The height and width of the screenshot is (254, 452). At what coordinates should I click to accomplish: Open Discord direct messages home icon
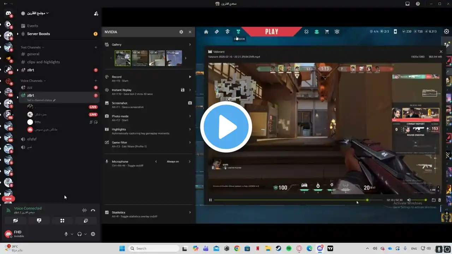[8, 14]
